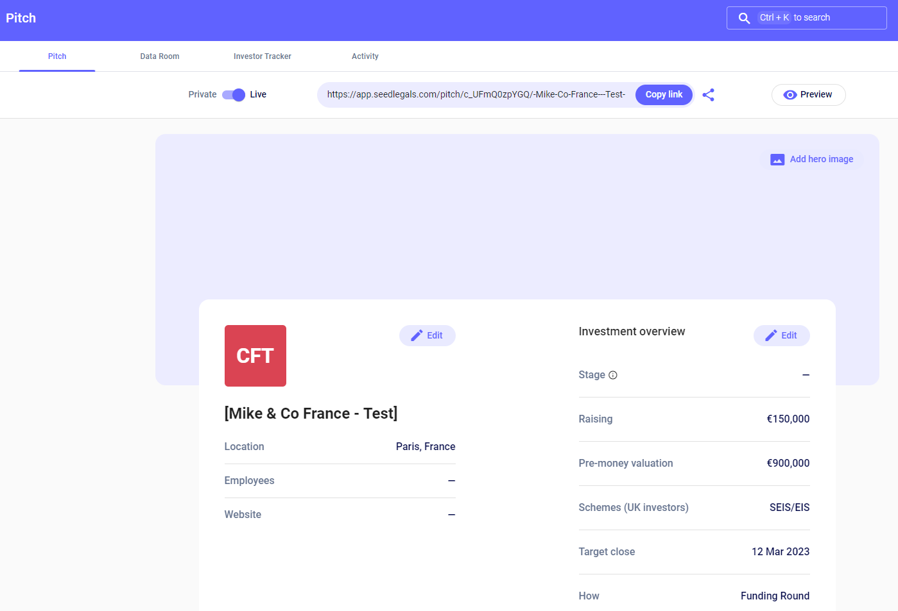The image size is (898, 611).
Task: Click the search magnifier icon
Action: point(744,18)
